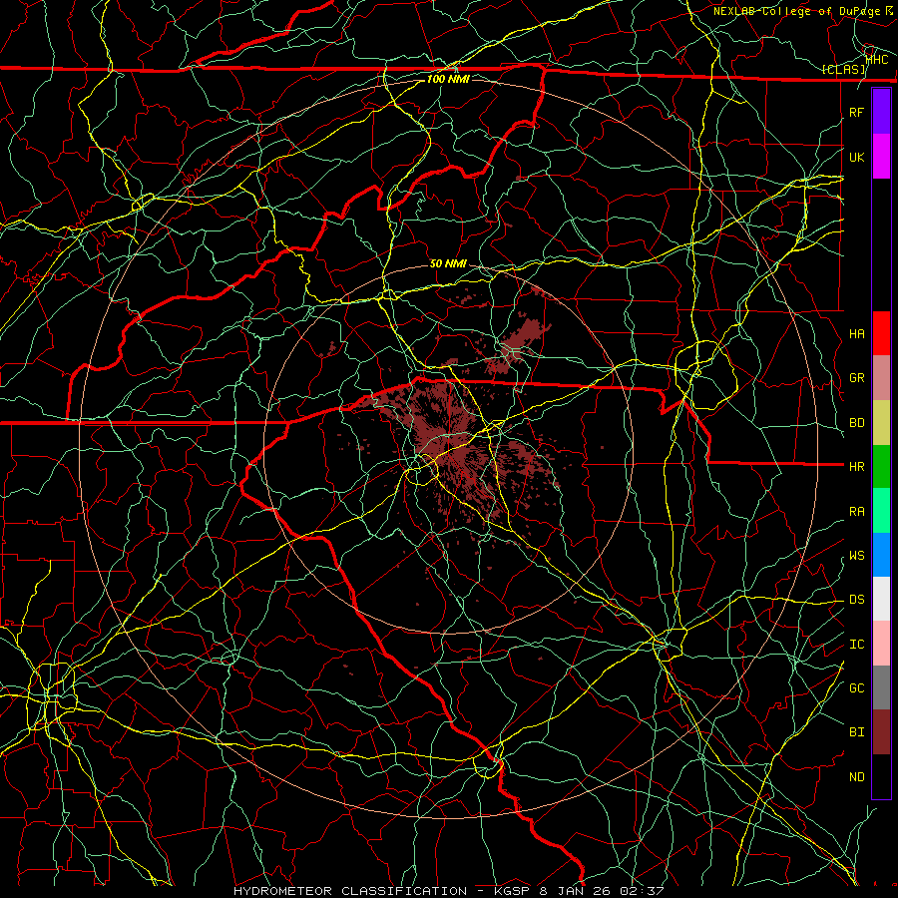The width and height of the screenshot is (898, 898).
Task: Click the magenta UK legend swatch
Action: [x=881, y=157]
